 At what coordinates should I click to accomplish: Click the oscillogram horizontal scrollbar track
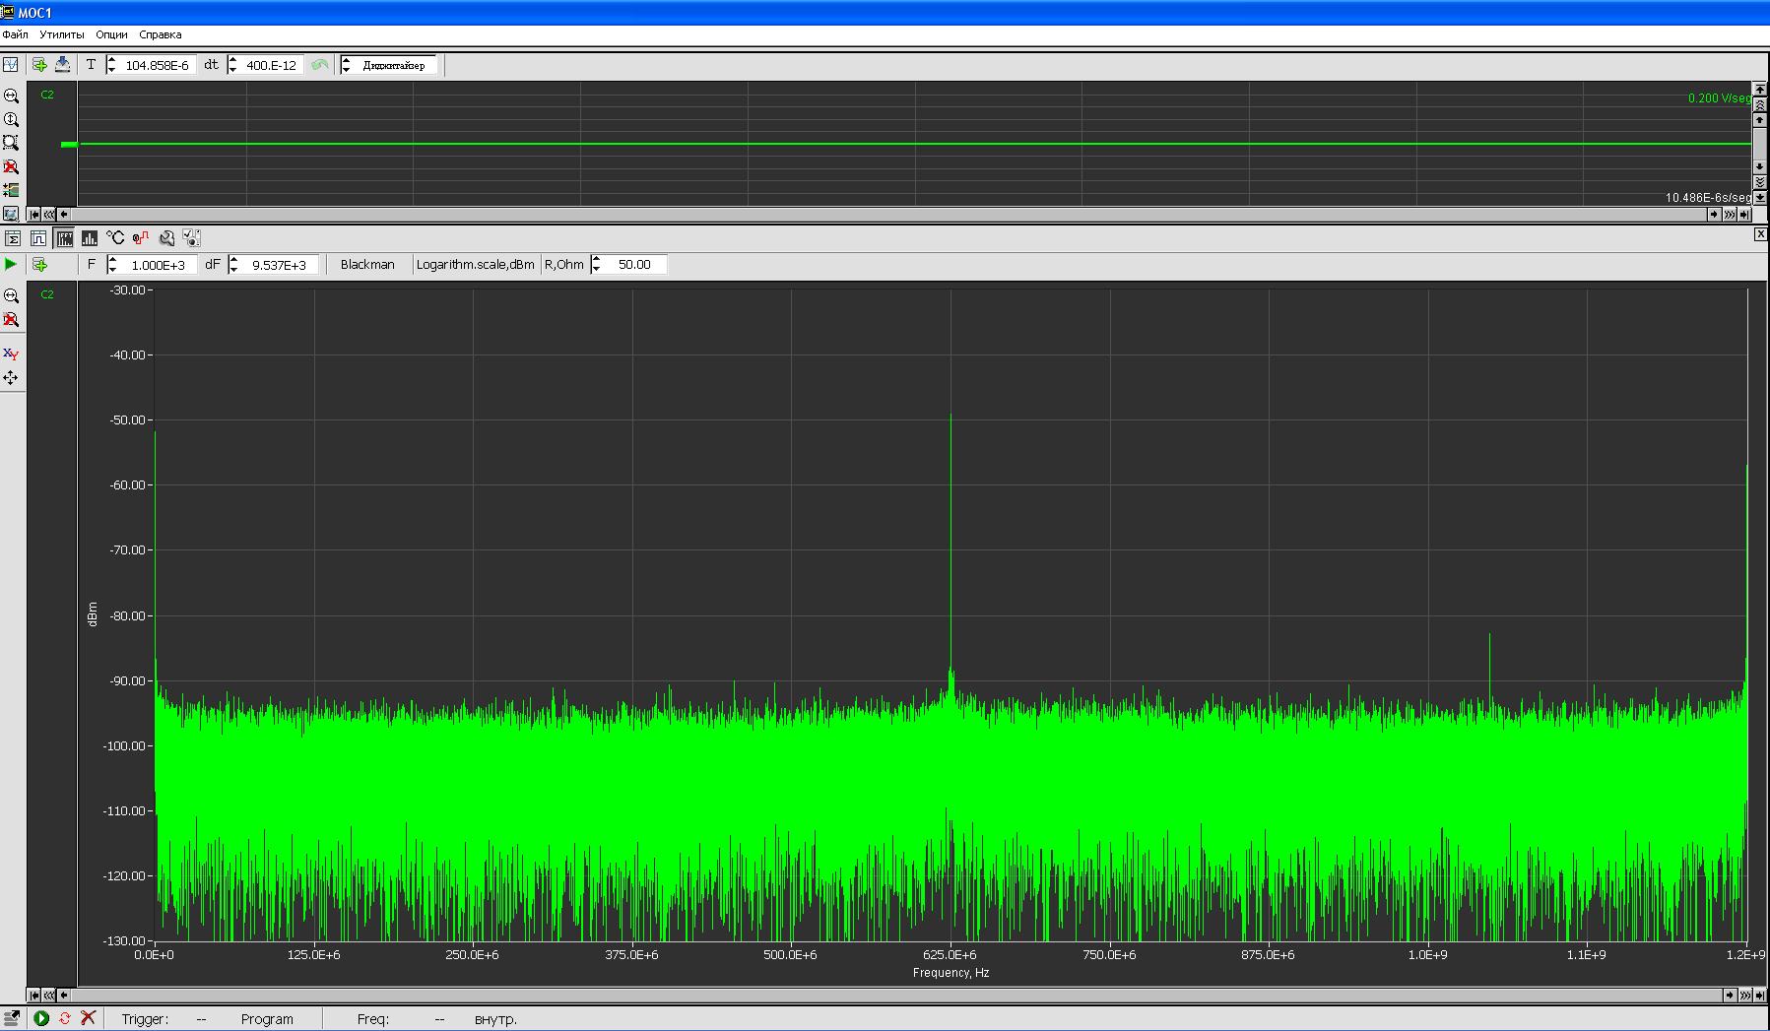click(889, 215)
